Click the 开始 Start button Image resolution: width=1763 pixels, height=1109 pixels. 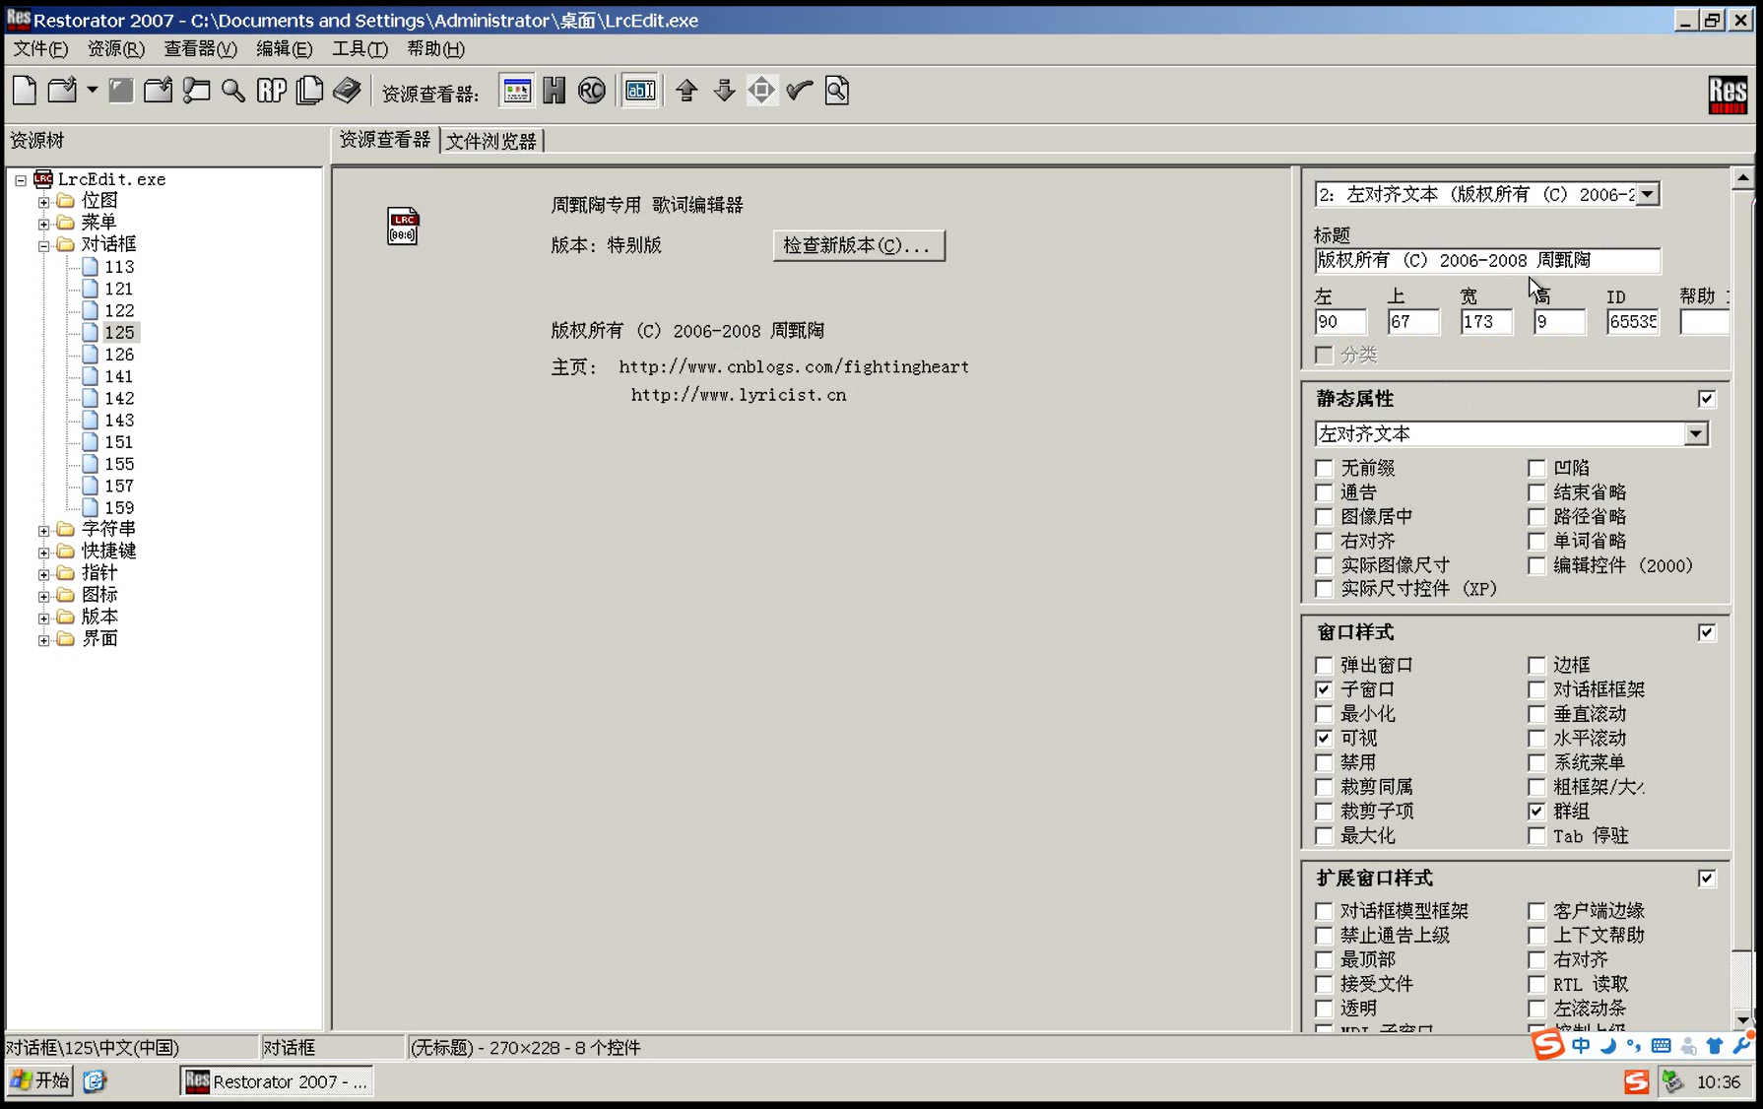tap(40, 1081)
